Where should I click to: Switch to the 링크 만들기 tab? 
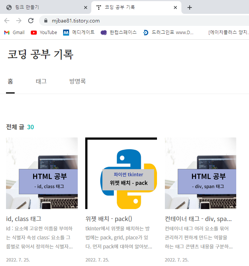coord(45,7)
